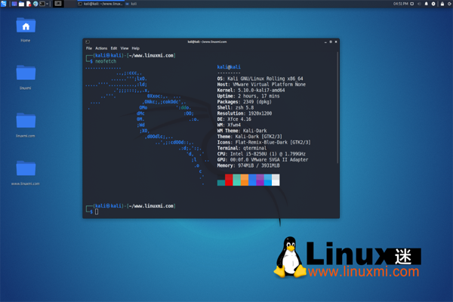Click the 'DE: Xfce 4.16' line

pyautogui.click(x=234, y=119)
